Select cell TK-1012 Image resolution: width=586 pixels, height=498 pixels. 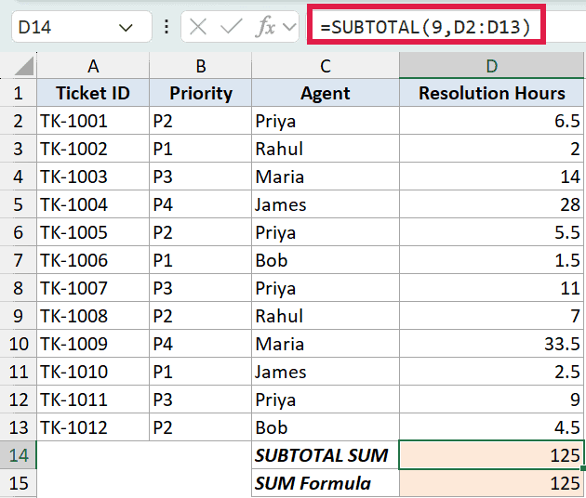(93, 427)
